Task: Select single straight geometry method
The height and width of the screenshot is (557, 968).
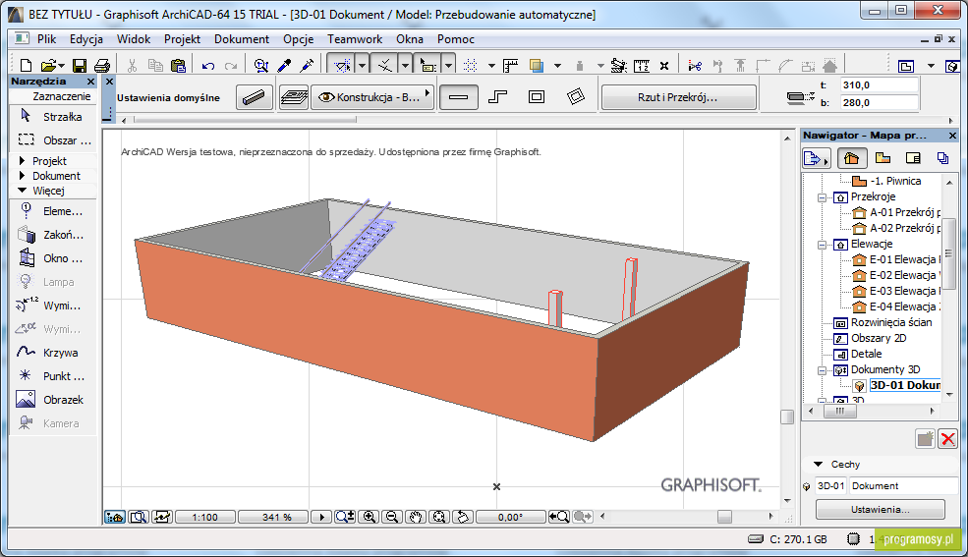Action: (458, 97)
